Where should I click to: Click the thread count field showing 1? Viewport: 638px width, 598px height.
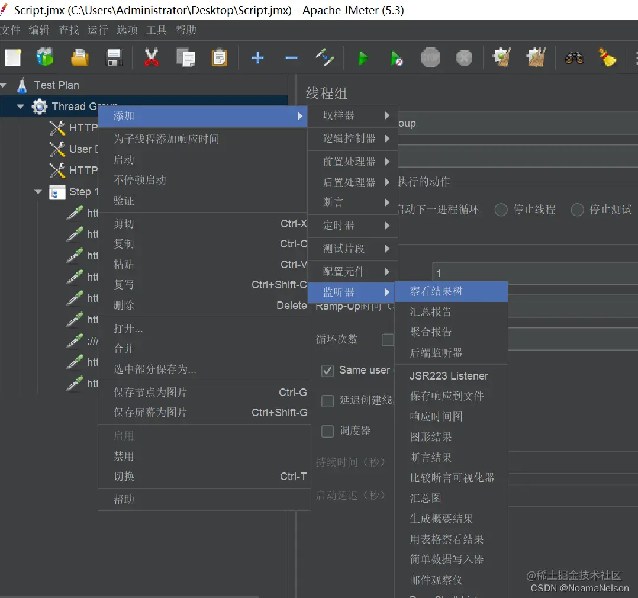click(534, 273)
